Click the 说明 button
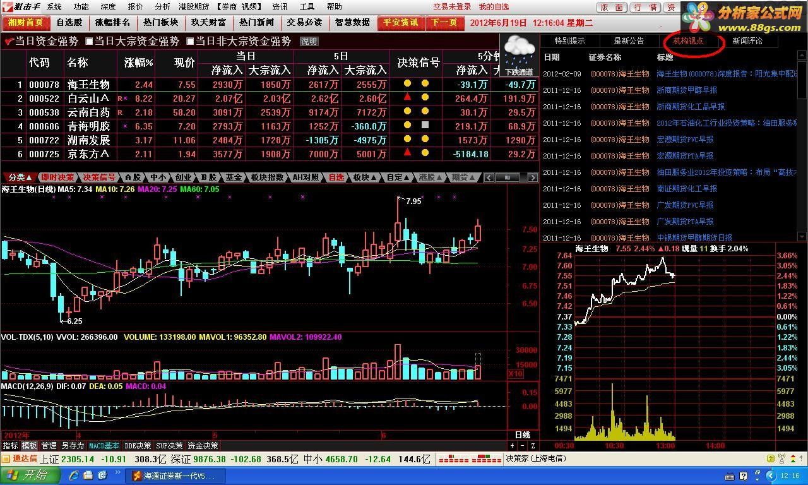 point(309,42)
